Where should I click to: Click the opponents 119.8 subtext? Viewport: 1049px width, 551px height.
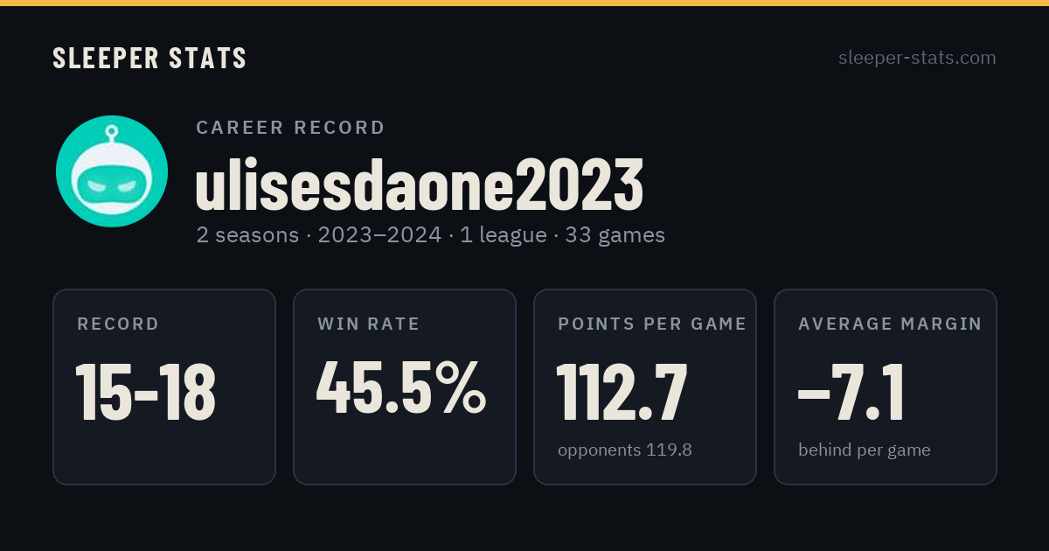625,450
